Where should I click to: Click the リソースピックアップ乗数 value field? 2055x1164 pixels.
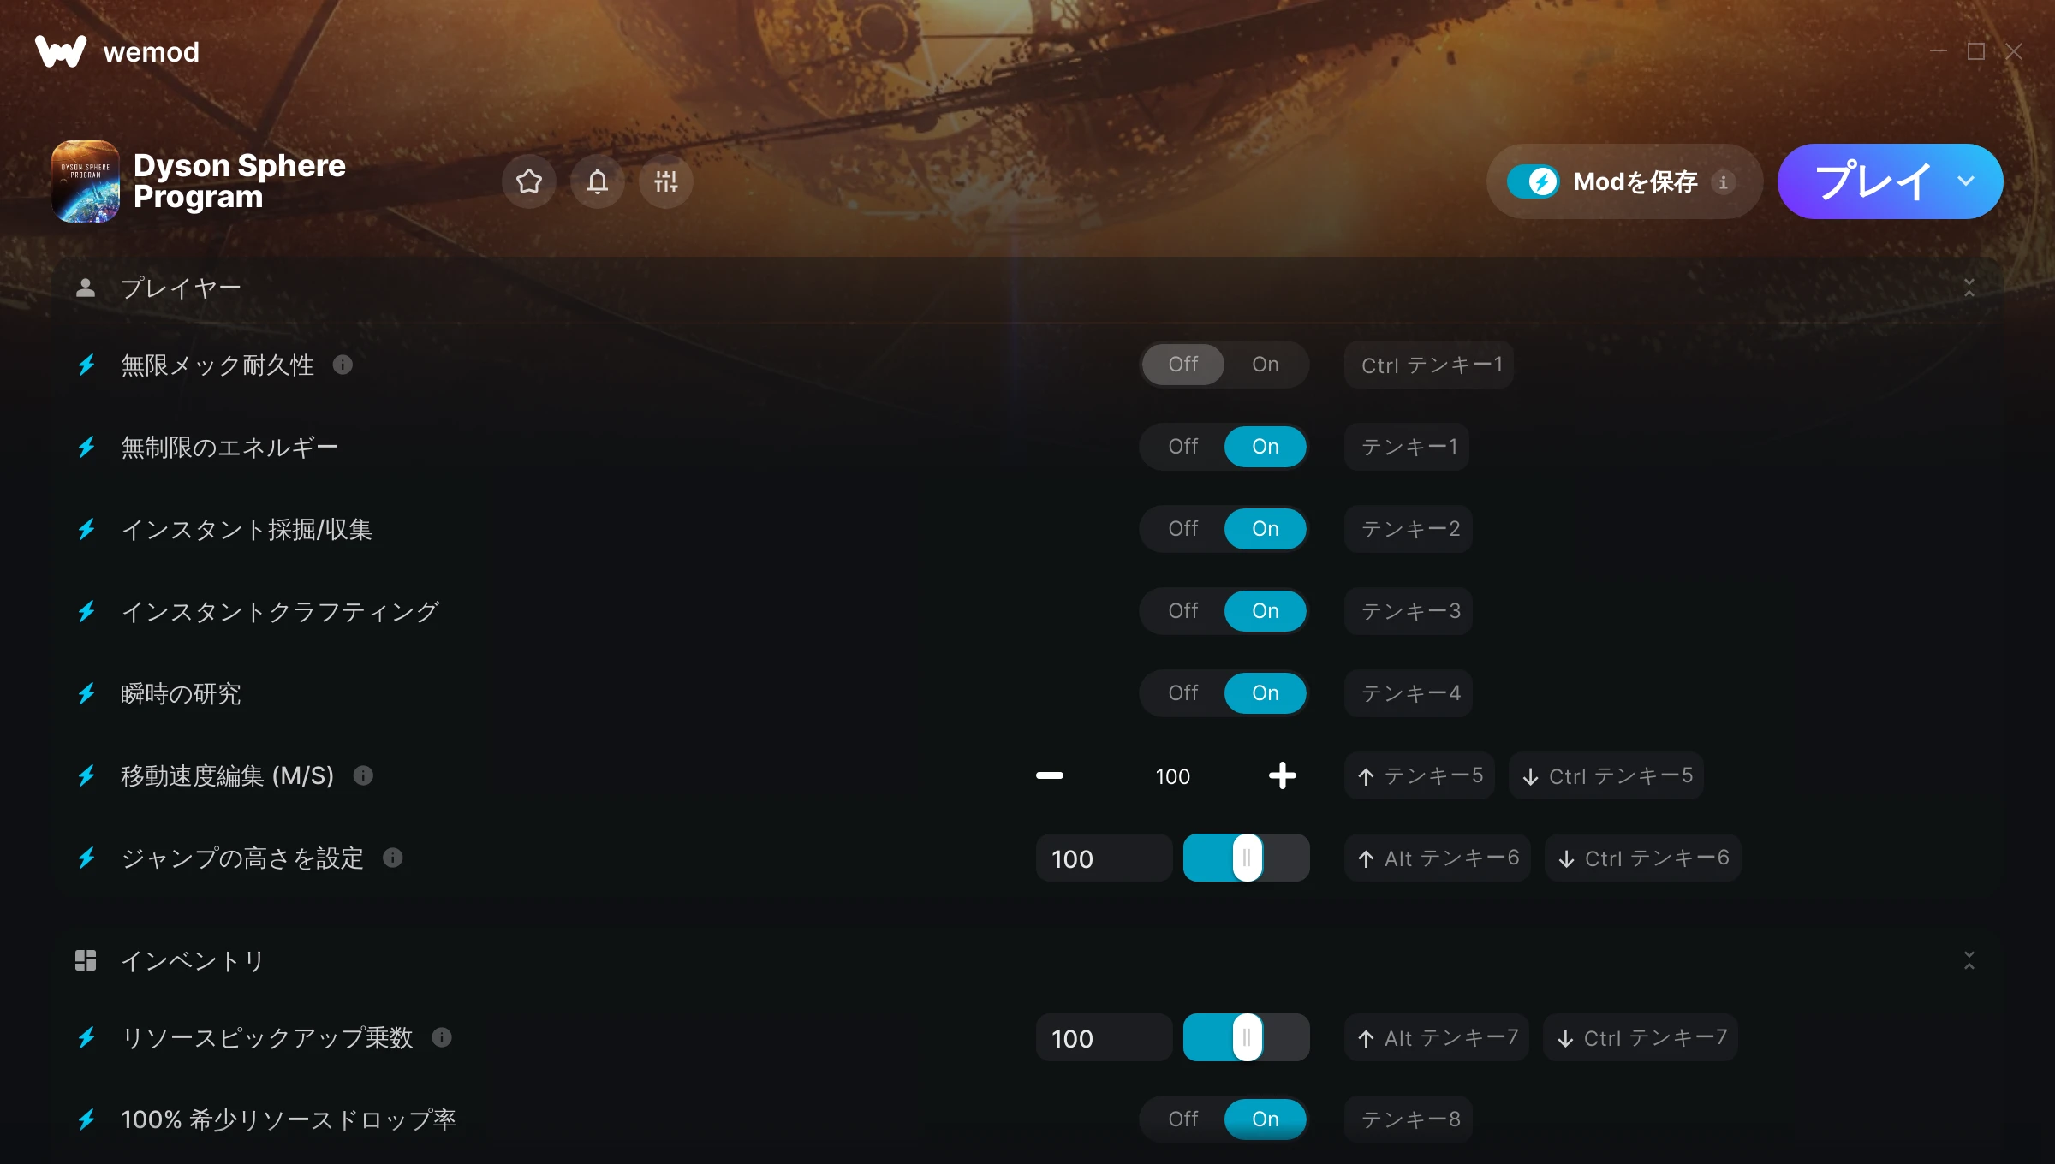1105,1037
